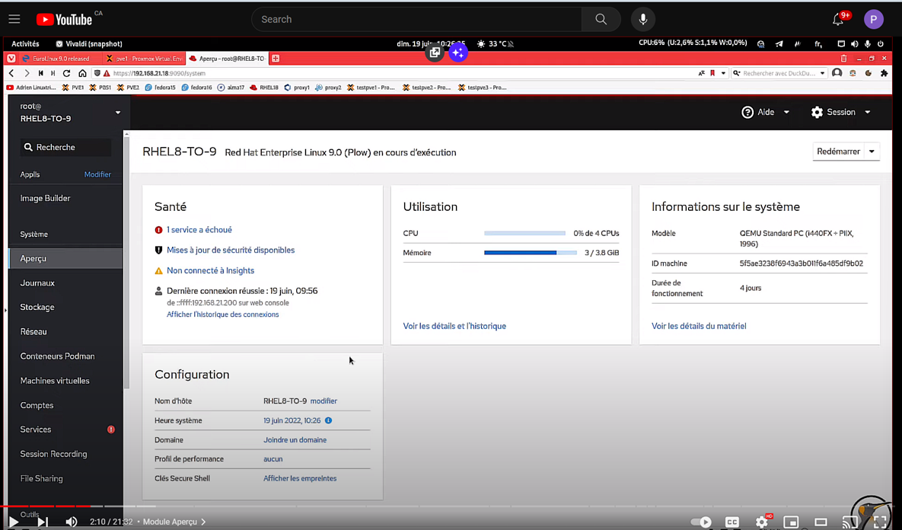Click the Services red alert icon

pos(111,429)
